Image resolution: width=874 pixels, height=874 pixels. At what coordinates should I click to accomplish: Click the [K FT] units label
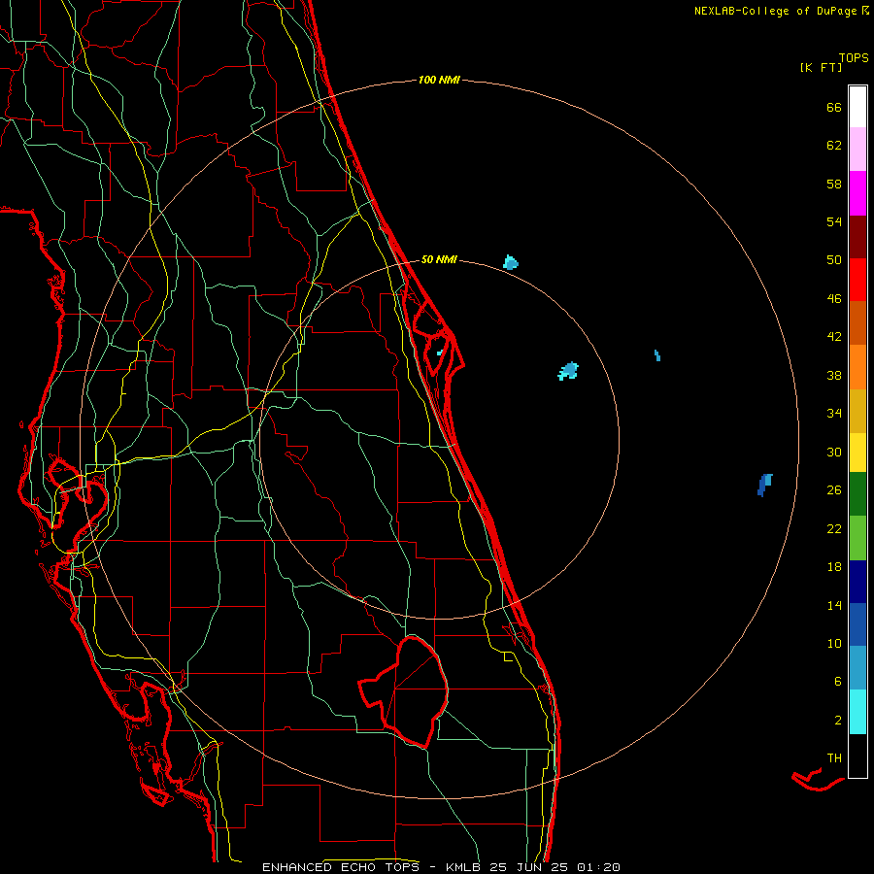pos(821,68)
